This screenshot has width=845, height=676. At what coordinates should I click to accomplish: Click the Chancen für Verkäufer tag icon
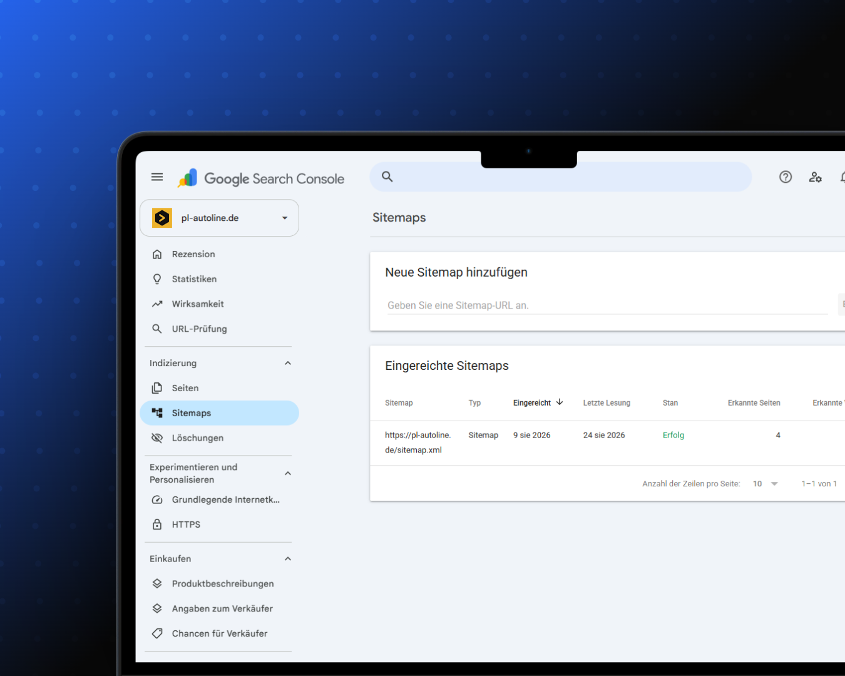tap(157, 633)
